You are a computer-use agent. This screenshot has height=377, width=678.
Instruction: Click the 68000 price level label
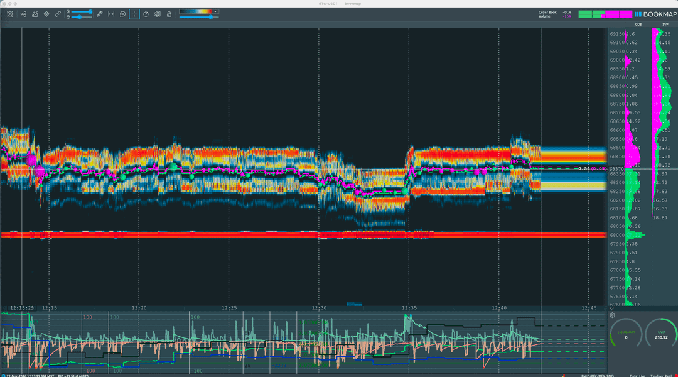coord(617,235)
